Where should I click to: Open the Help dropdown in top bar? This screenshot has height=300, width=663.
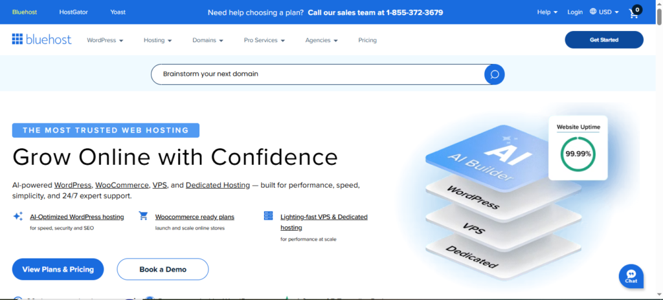[x=547, y=12]
